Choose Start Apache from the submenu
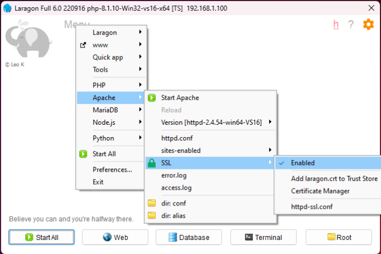 click(x=211, y=98)
